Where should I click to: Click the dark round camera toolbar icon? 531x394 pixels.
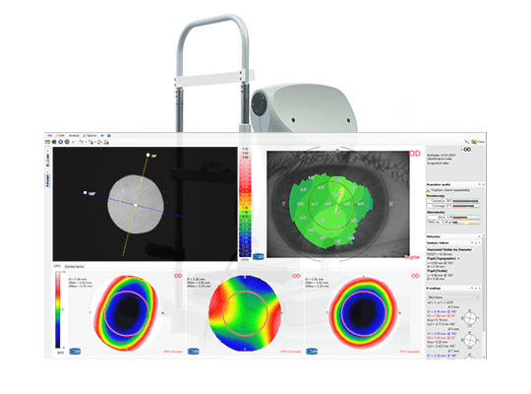[54, 142]
